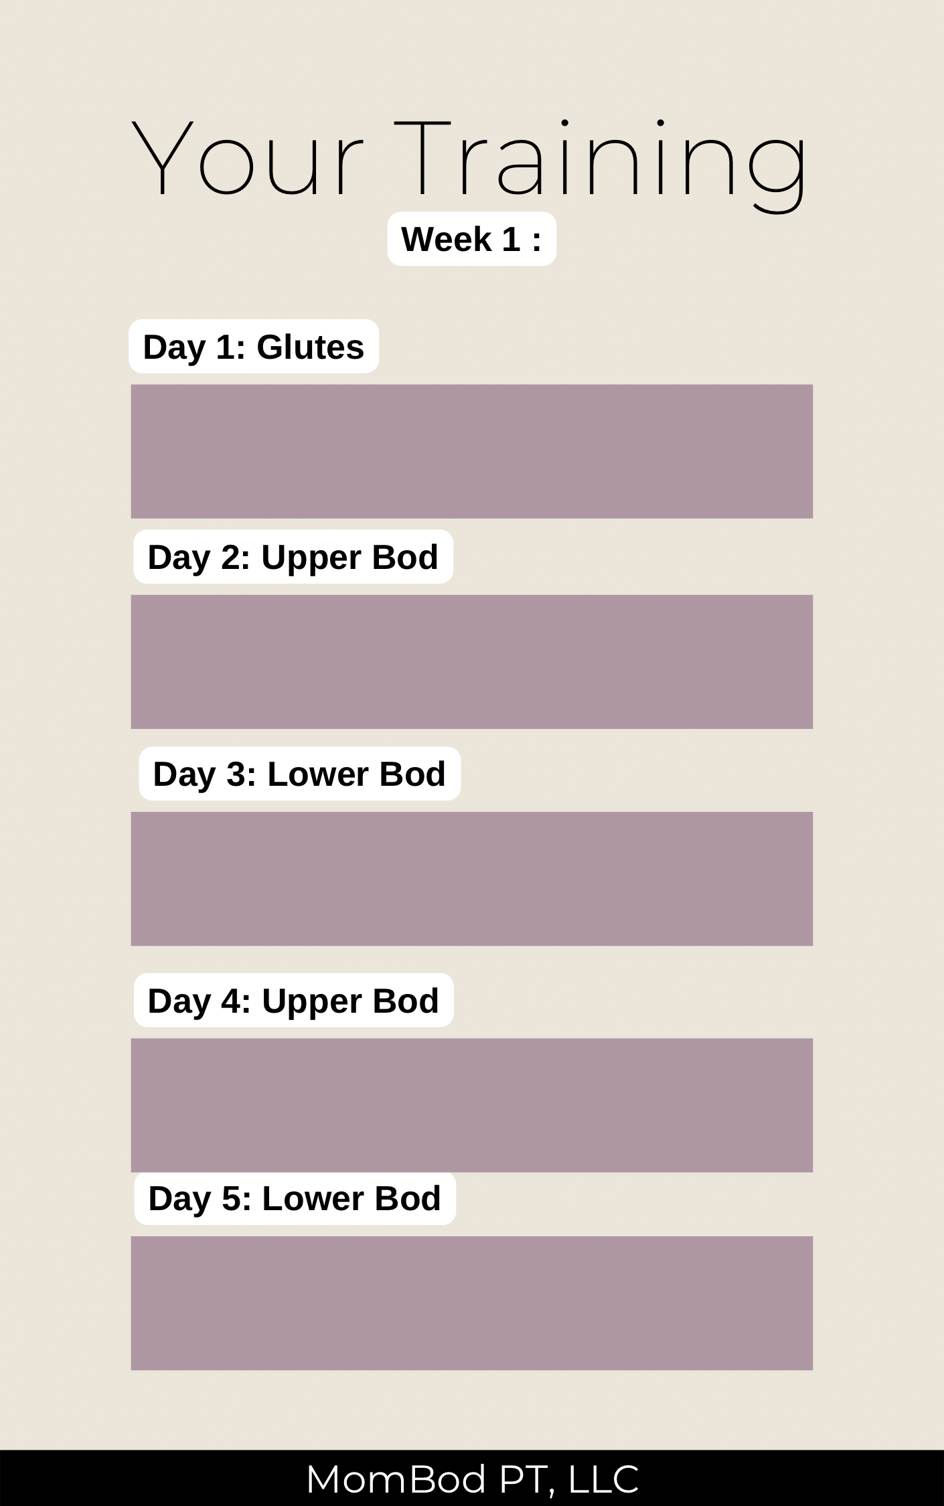Click the purple box under Day 1: Glutes
944x1506 pixels.
tap(472, 451)
